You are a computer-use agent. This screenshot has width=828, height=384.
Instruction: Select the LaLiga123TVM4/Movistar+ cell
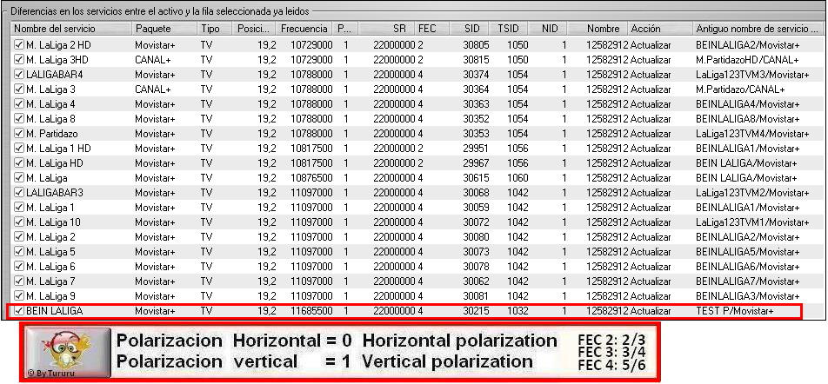[x=752, y=134]
